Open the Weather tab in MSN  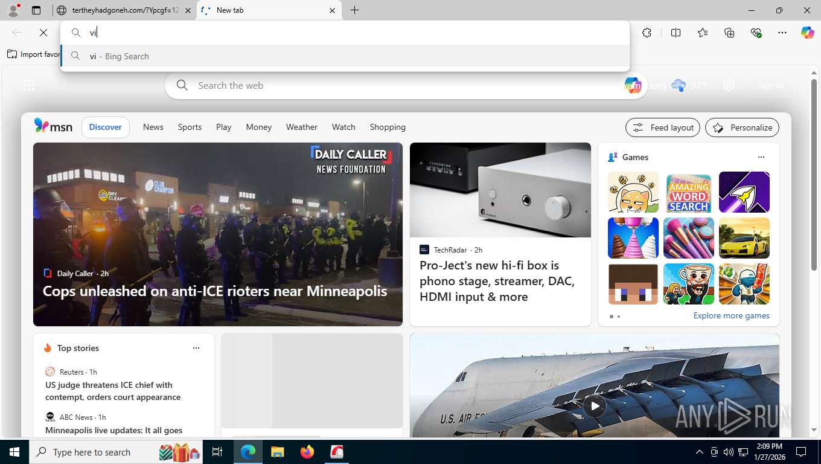[302, 127]
